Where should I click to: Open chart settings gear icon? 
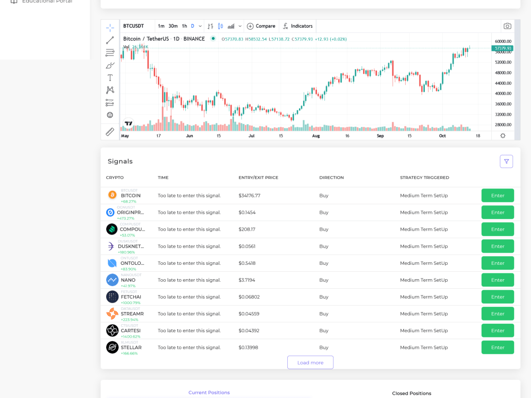tap(503, 136)
